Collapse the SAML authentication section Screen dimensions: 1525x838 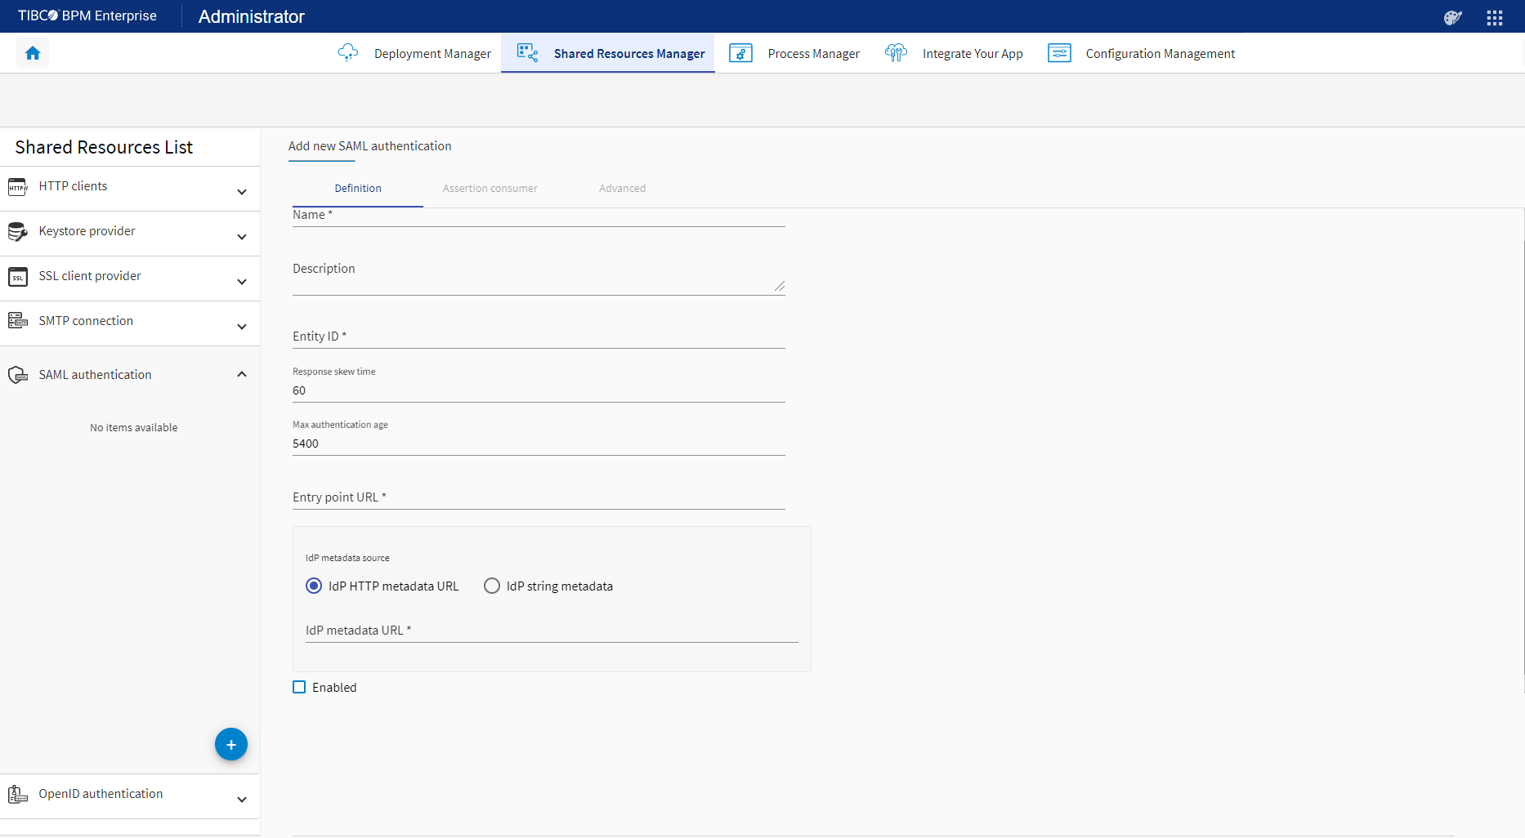[x=242, y=374]
